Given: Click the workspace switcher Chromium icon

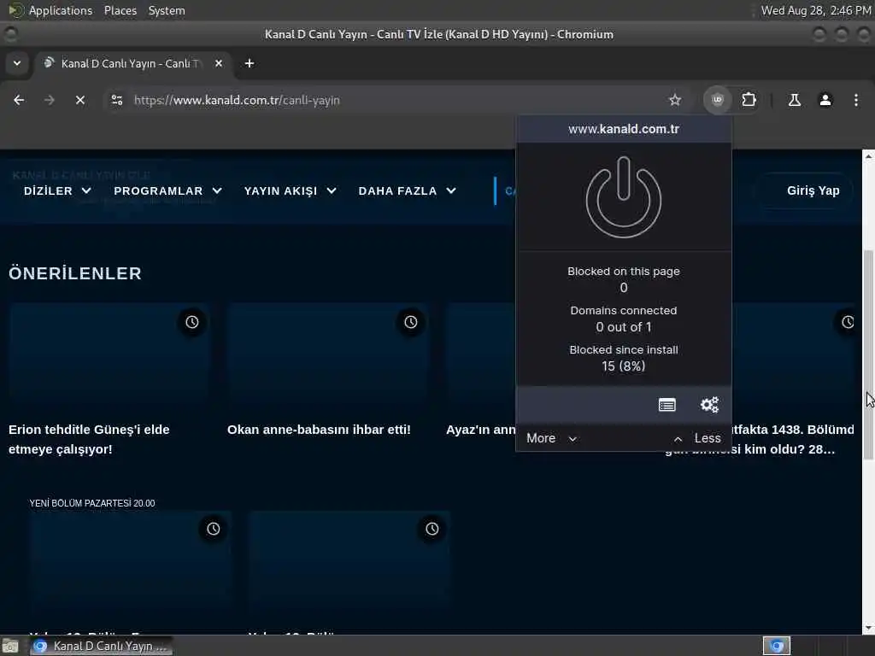Looking at the screenshot, I should 776,646.
